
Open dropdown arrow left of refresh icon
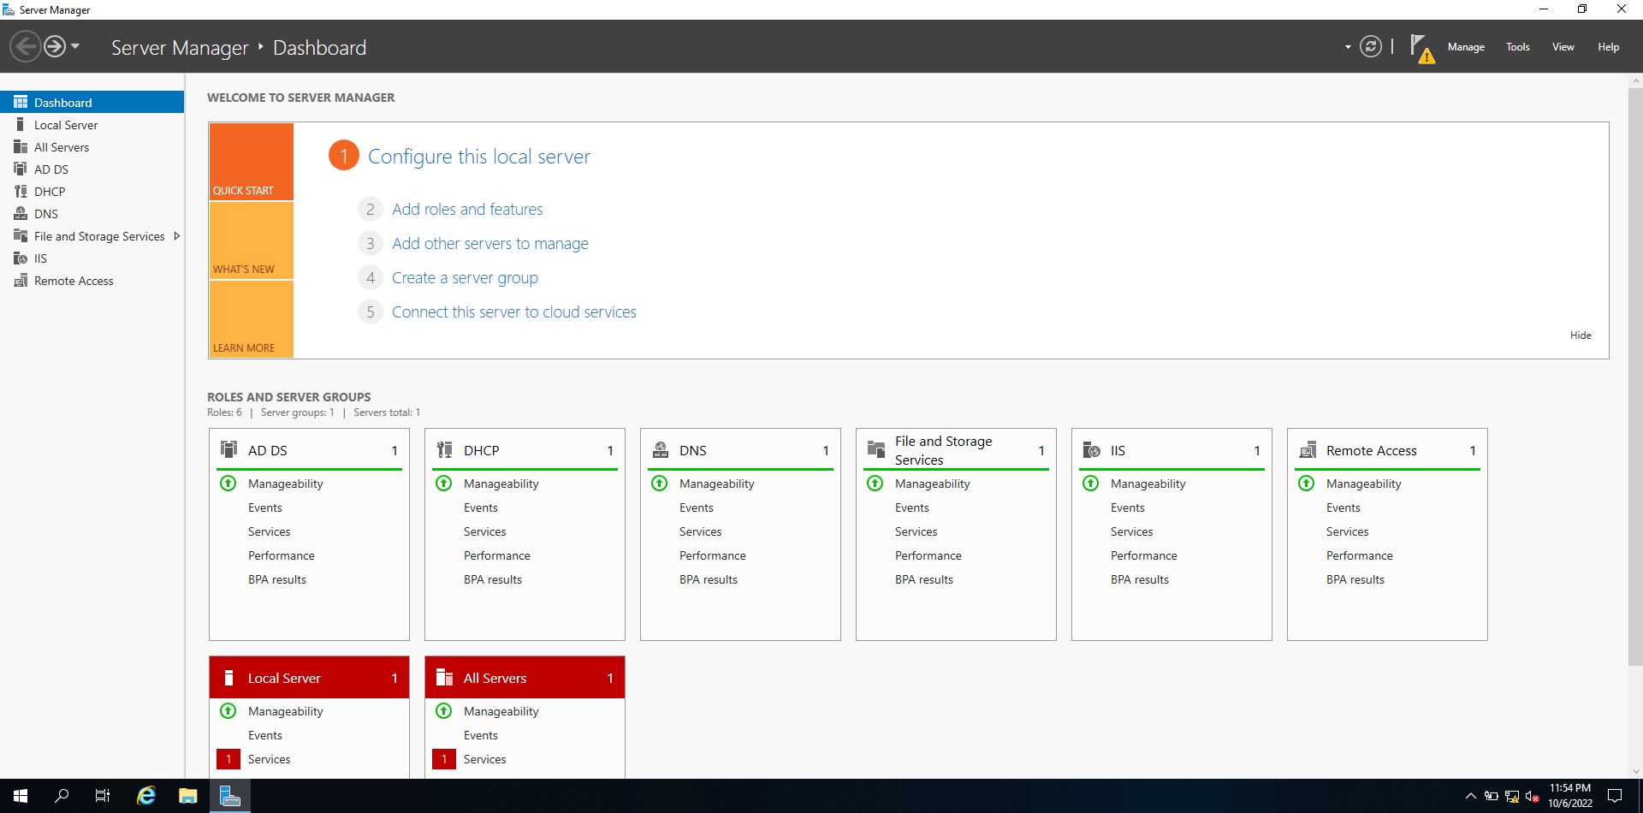click(x=1348, y=47)
